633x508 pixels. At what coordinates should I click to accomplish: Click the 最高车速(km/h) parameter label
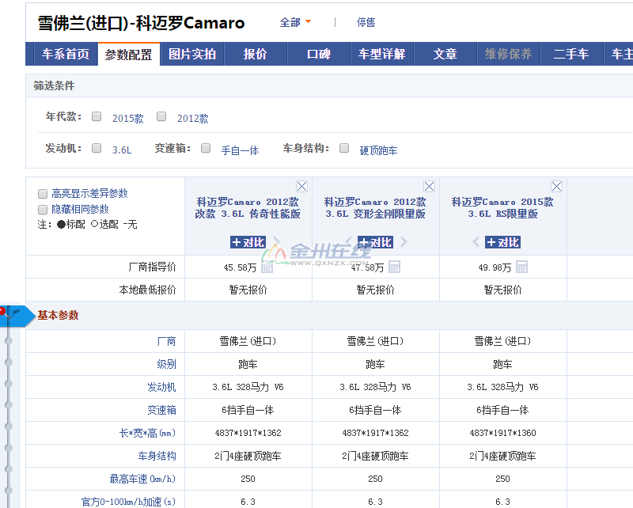tap(142, 479)
